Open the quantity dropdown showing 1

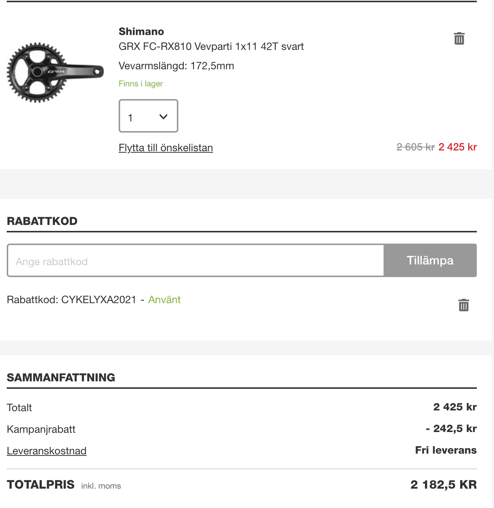148,116
